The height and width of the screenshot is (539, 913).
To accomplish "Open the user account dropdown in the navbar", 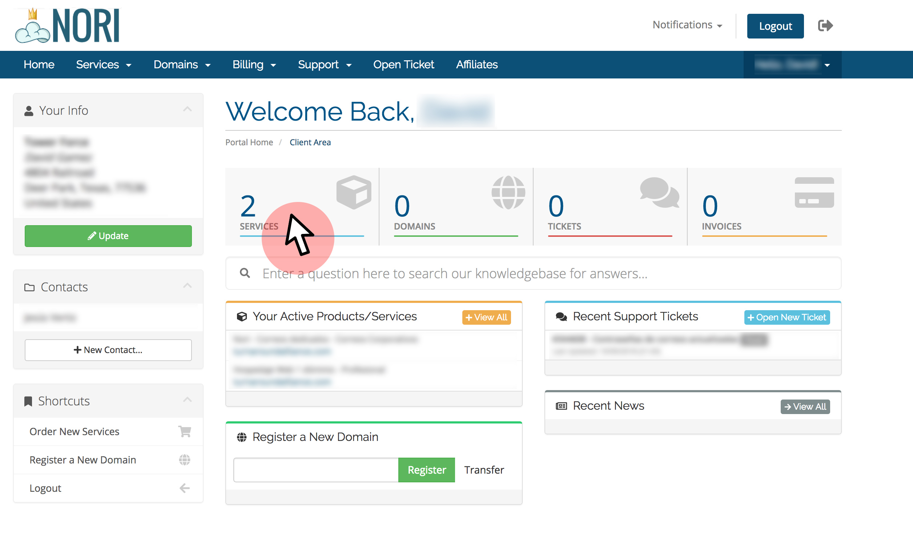I will coord(792,65).
